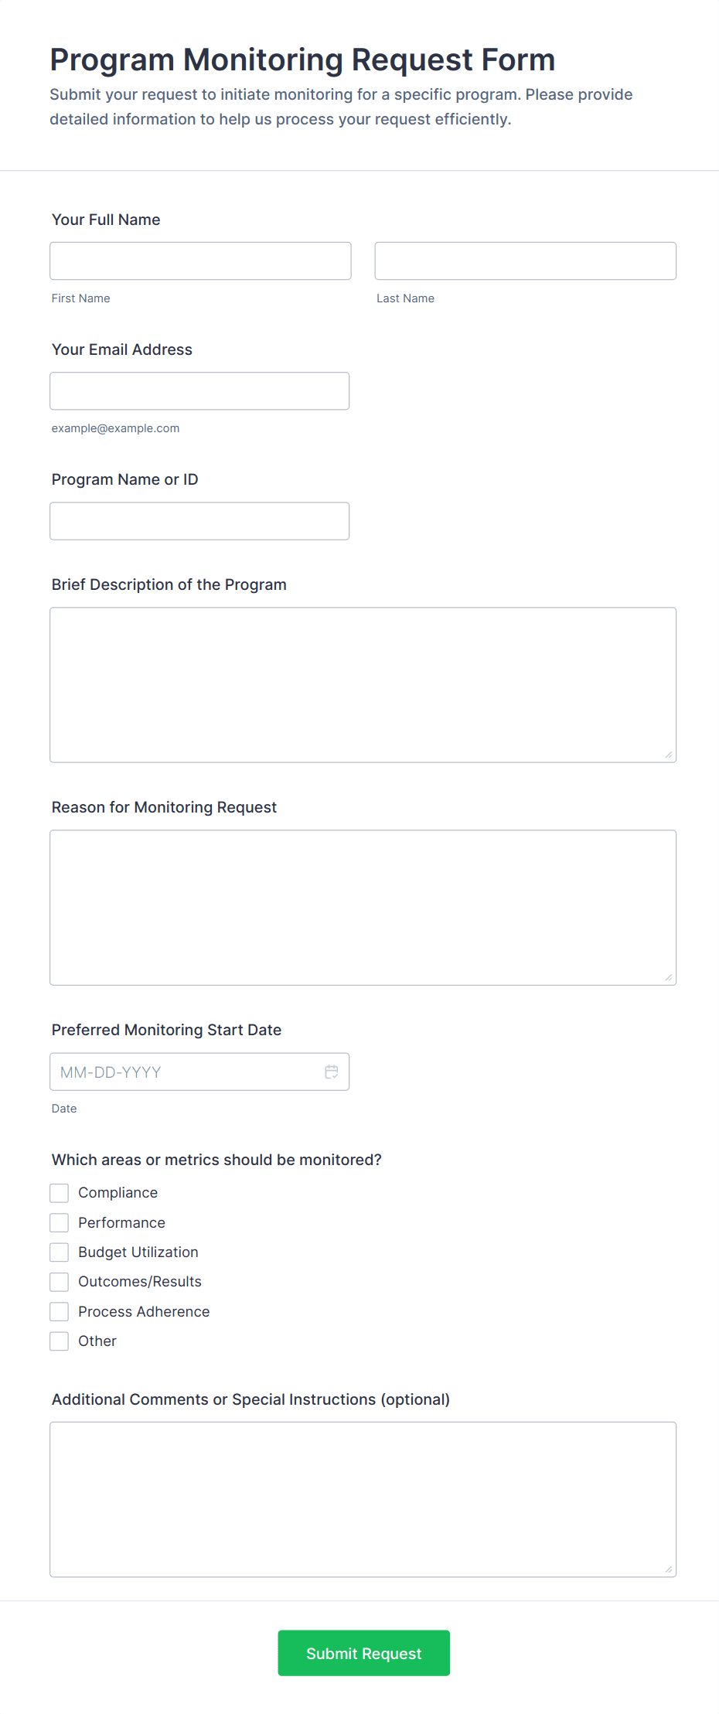The width and height of the screenshot is (719, 1714).
Task: Click the Performance checkbox label text
Action: [x=121, y=1222]
